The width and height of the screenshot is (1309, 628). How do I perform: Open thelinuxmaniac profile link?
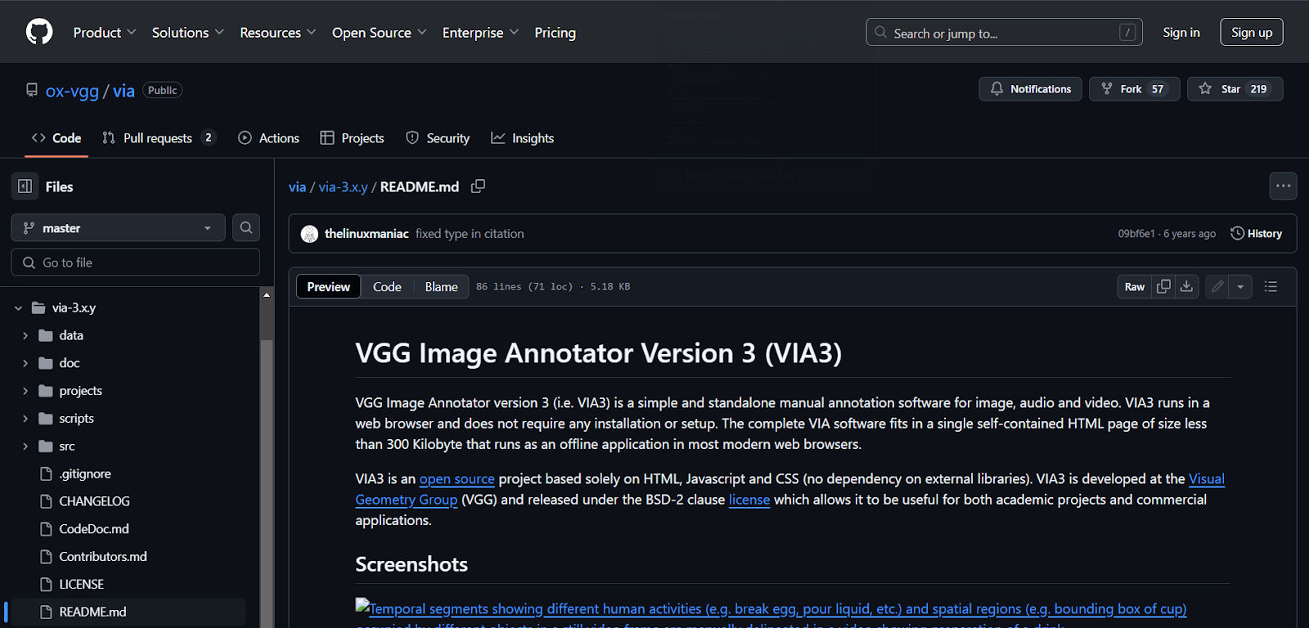(367, 234)
